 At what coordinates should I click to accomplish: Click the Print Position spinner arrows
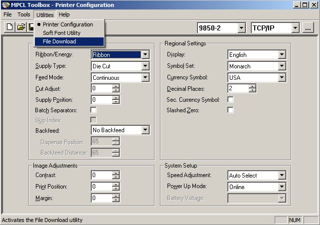pos(116,187)
